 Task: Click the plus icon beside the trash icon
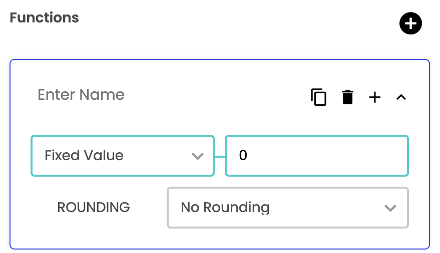[374, 97]
